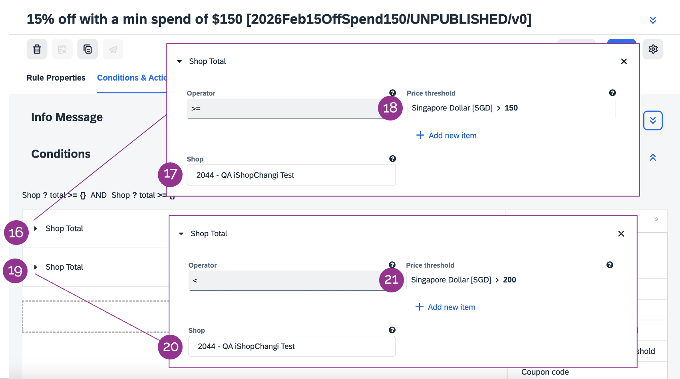Collapse the upper Shop Total panel header
Viewport: 680px width, 379px height.
180,61
